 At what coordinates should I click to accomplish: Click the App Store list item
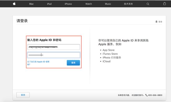(x=108, y=50)
